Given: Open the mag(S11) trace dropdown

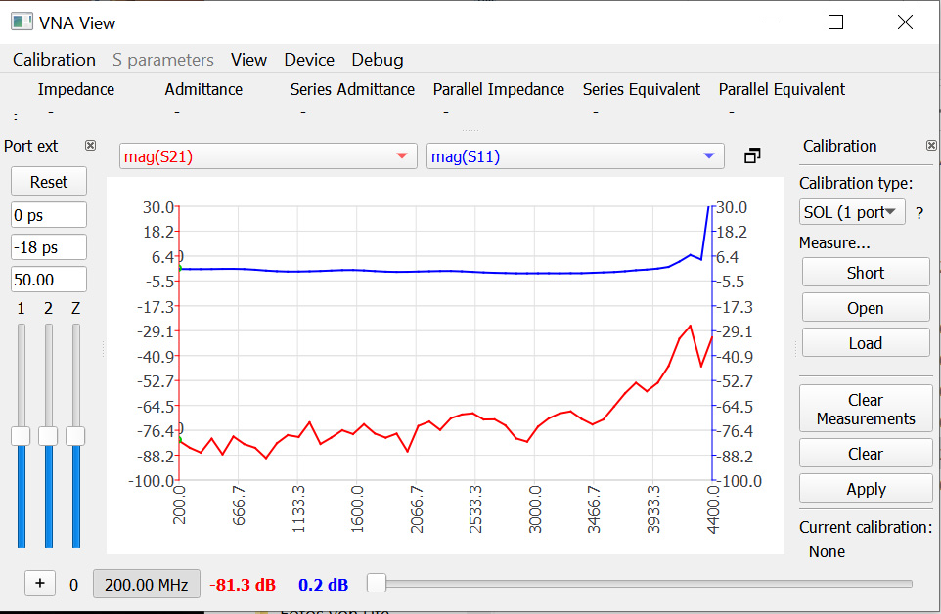Looking at the screenshot, I should (574, 156).
